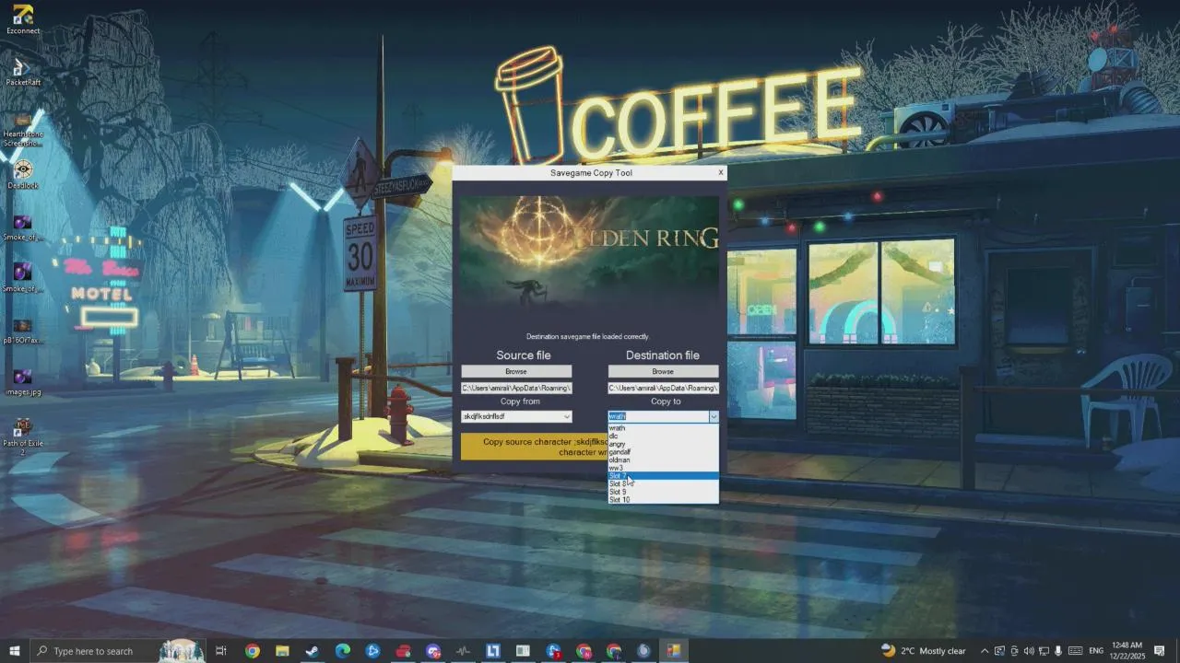This screenshot has height=663, width=1180.
Task: Click yellow Copy source character button
Action: pos(535,447)
